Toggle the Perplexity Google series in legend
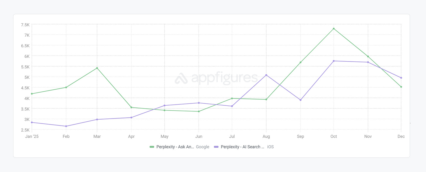This screenshot has width=426, height=172. click(x=179, y=147)
